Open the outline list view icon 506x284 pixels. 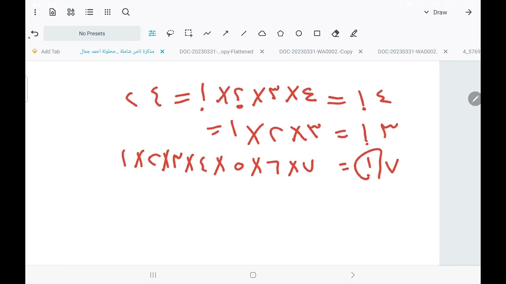[x=89, y=12]
